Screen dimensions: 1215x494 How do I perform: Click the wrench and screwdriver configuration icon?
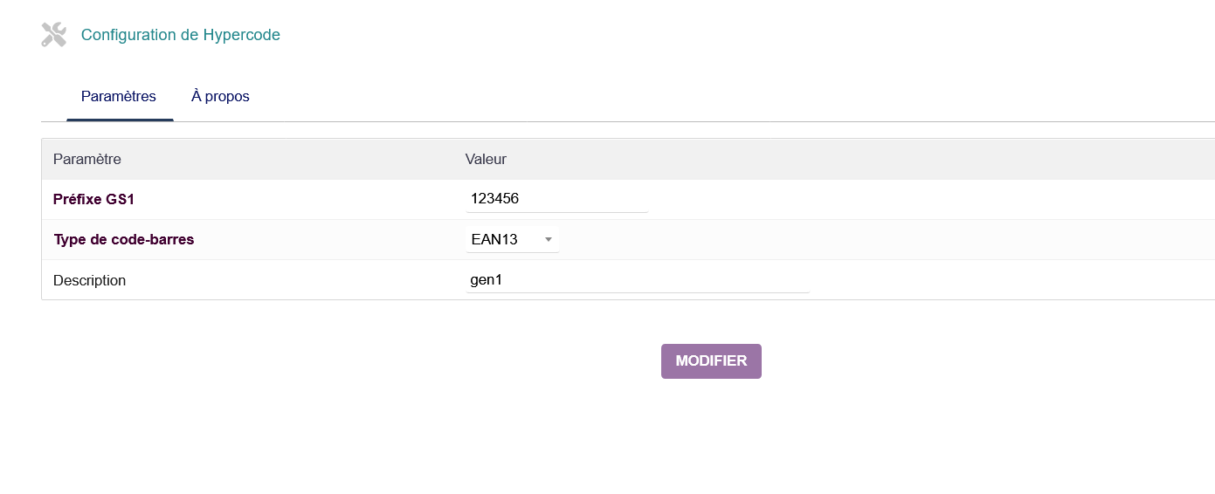(x=54, y=35)
